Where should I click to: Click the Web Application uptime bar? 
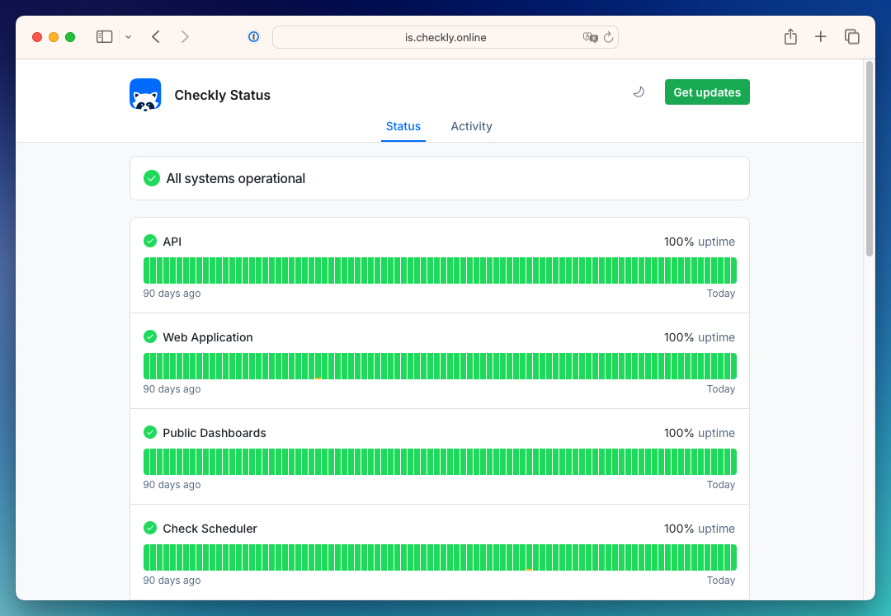click(440, 366)
